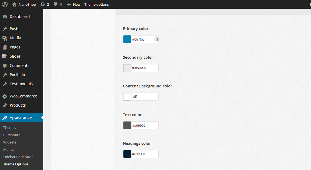
Task: Click the Customize submenu link
Action: click(12, 135)
